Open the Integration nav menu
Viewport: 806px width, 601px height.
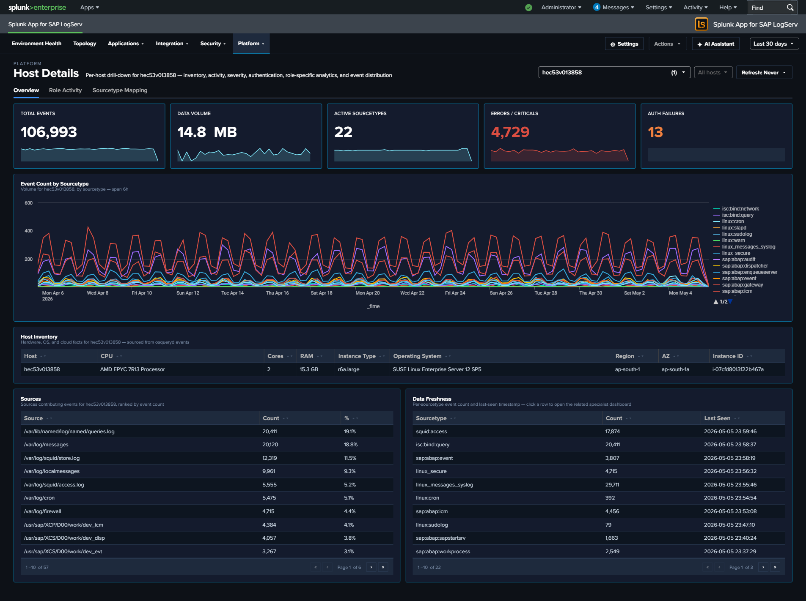click(172, 44)
